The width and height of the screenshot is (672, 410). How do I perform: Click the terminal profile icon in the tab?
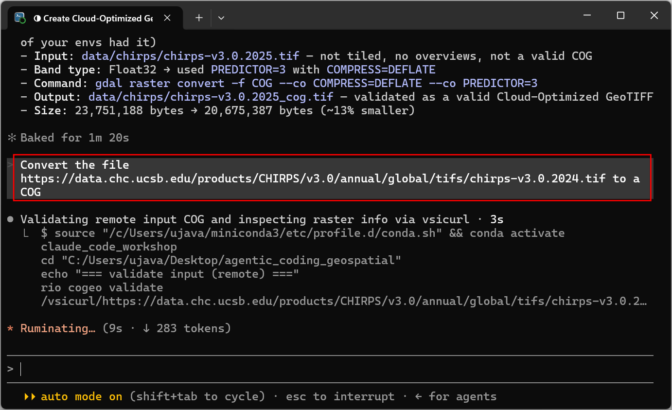click(20, 18)
